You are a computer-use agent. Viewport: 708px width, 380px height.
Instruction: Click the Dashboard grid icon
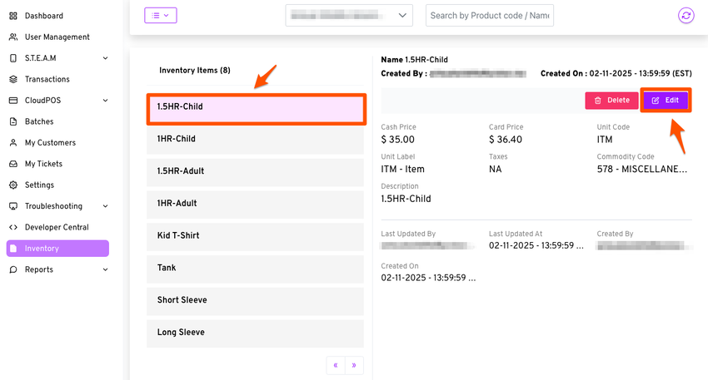pyautogui.click(x=13, y=16)
